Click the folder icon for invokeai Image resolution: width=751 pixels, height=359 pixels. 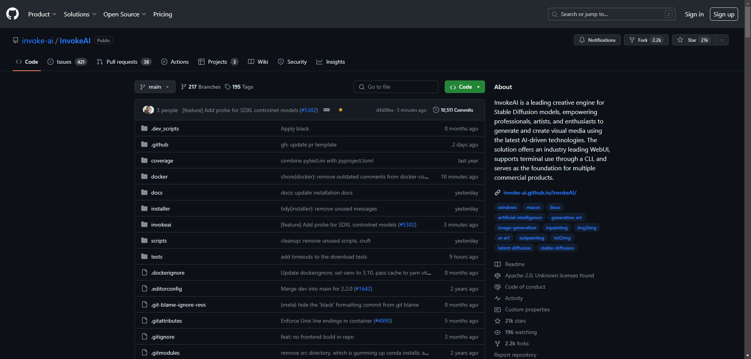(144, 224)
